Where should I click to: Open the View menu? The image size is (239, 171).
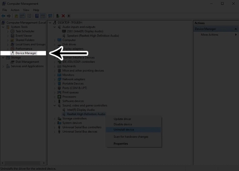(26, 10)
